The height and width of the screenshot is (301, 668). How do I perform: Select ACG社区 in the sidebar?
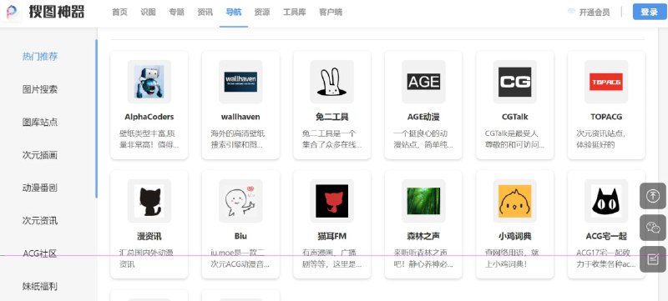coord(40,253)
